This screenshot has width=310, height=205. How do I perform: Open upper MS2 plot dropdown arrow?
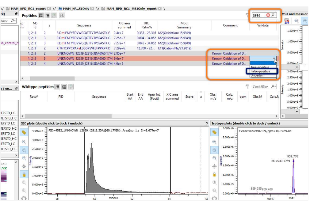(x=297, y=67)
